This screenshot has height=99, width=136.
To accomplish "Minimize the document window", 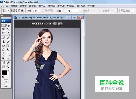I will point(69,18).
